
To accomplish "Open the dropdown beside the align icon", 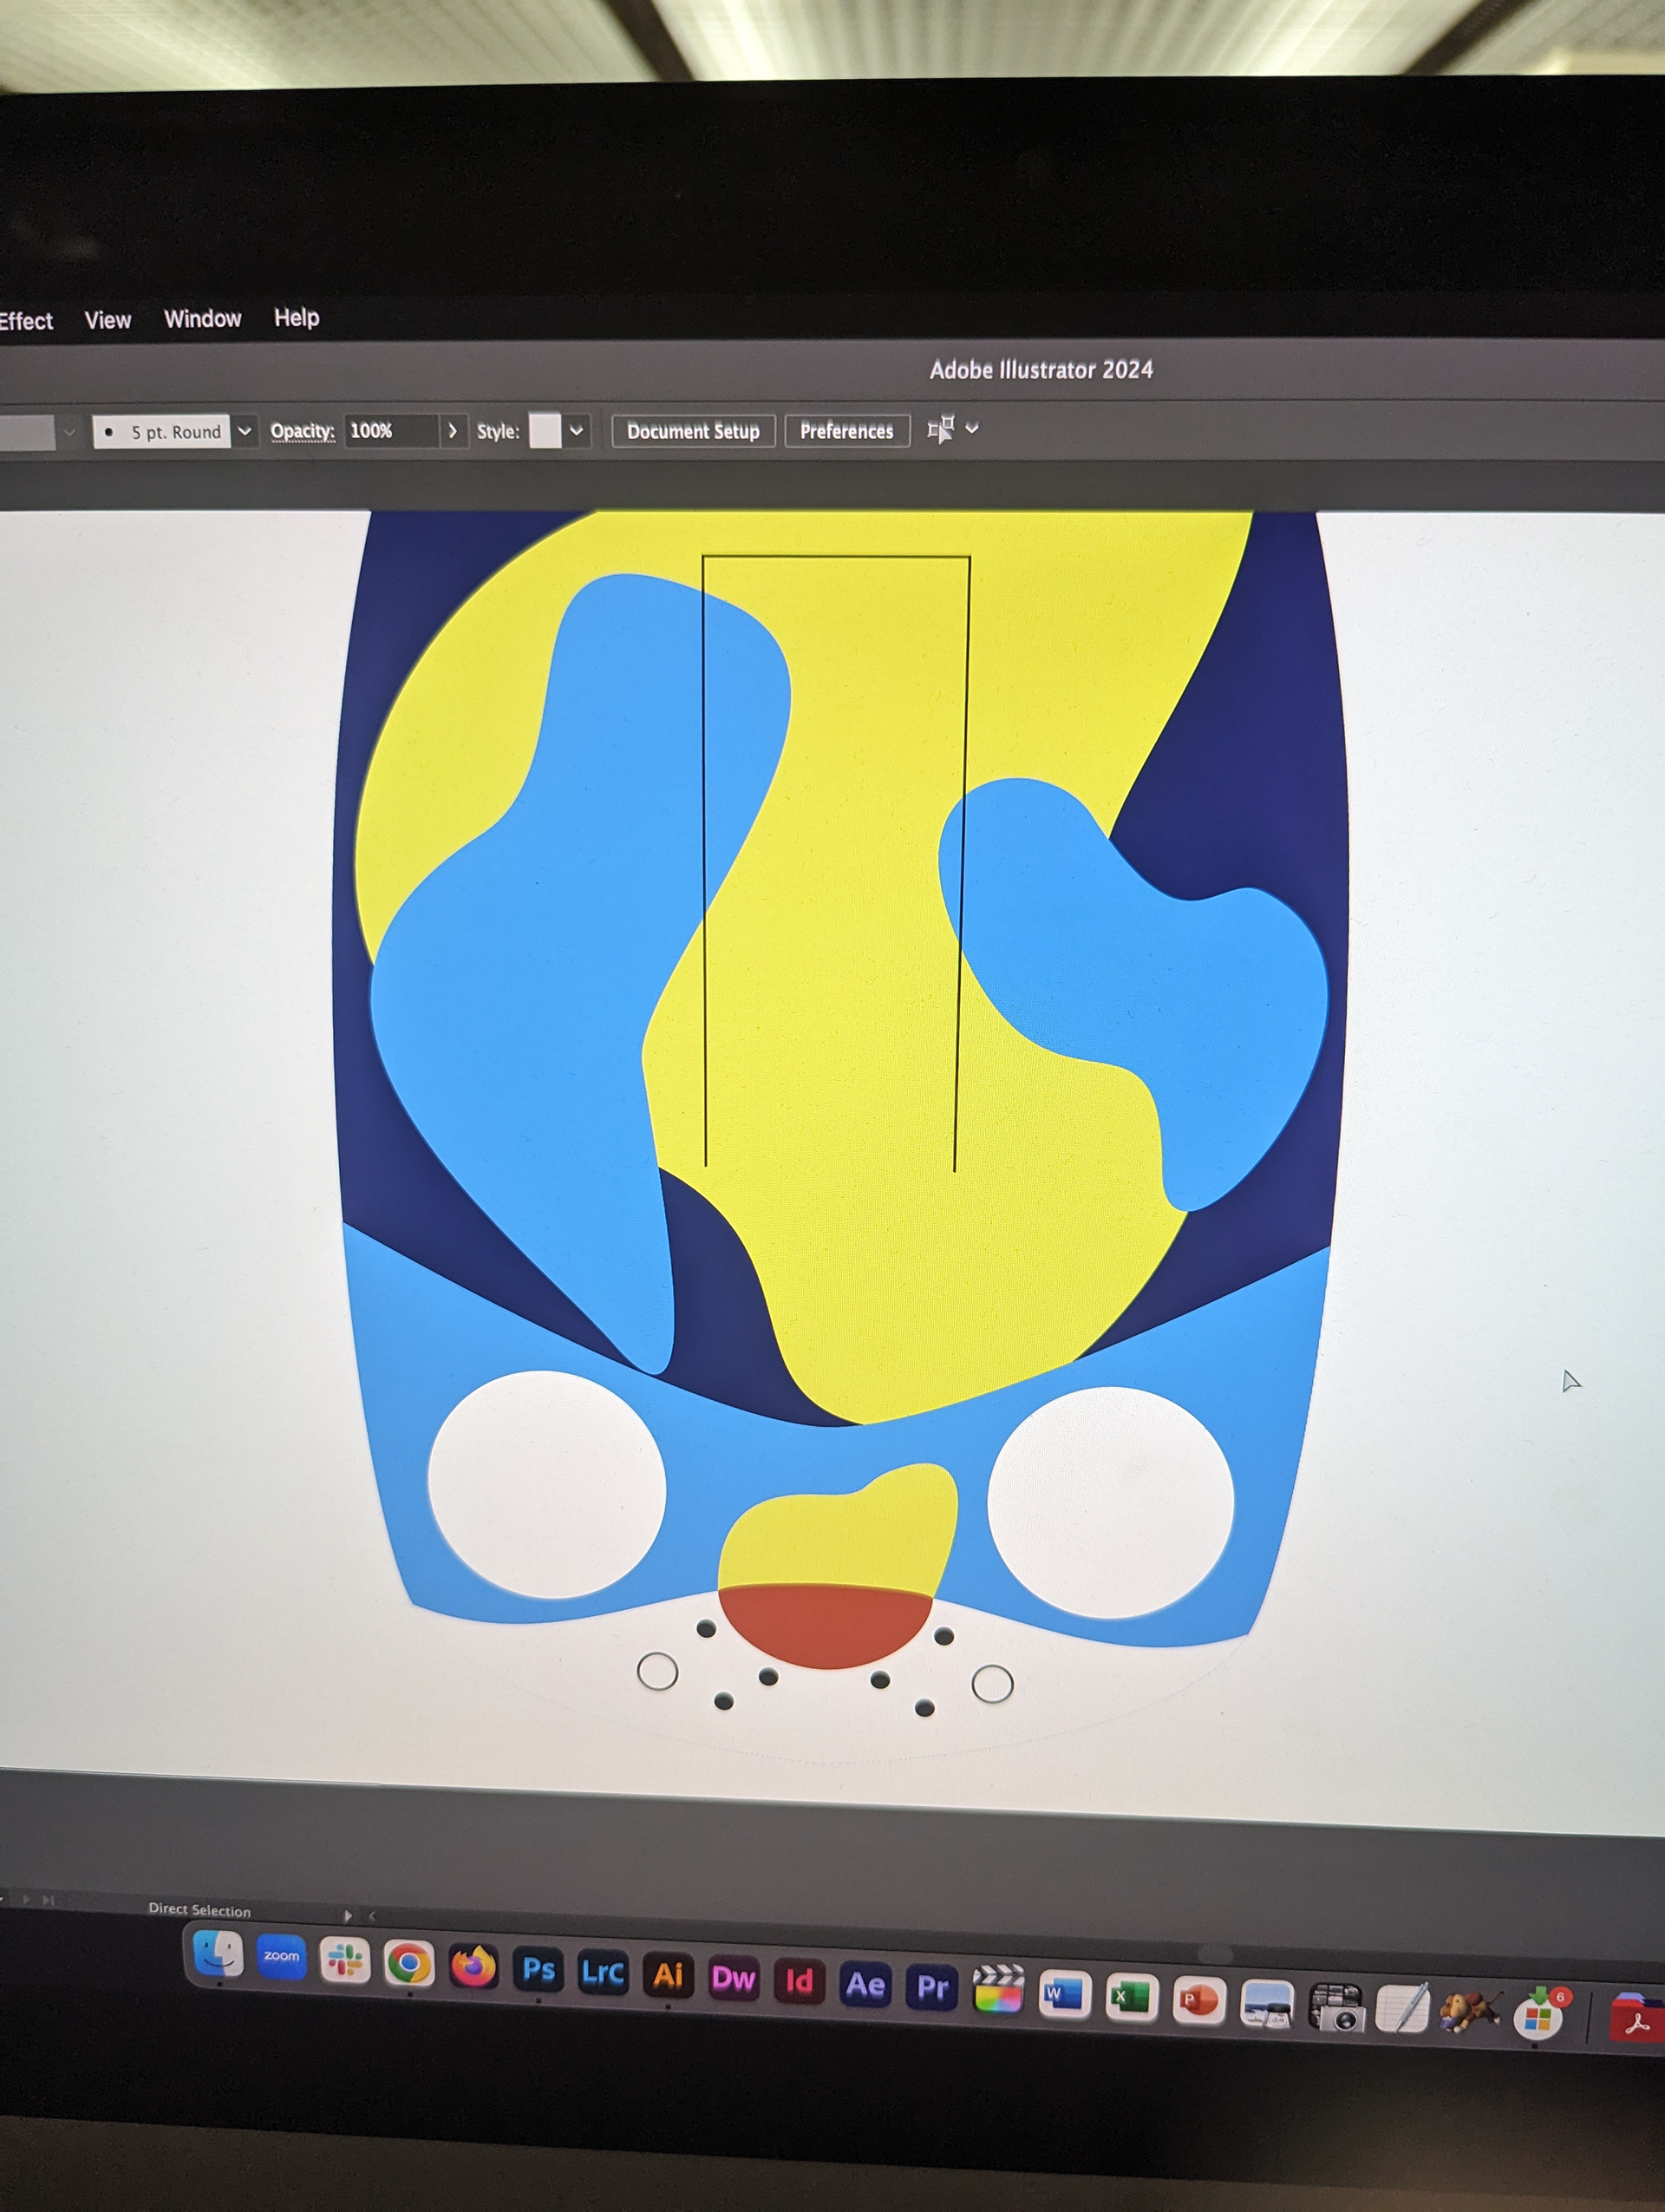I will click(971, 429).
